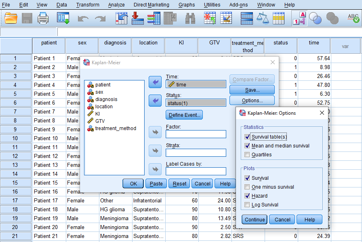Image resolution: width=362 pixels, height=242 pixels.
Task: Close the Kaplan-Meier Options dialog
Action: point(322,113)
